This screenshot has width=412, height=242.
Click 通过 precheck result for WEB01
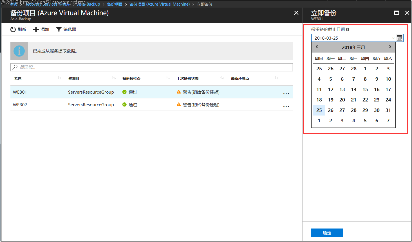133,92
